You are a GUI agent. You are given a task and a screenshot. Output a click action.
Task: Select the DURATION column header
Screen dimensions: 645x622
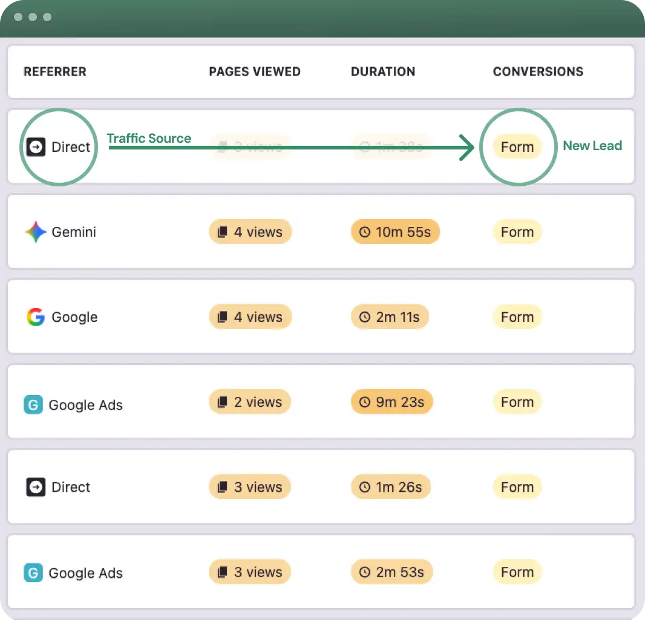click(x=383, y=71)
